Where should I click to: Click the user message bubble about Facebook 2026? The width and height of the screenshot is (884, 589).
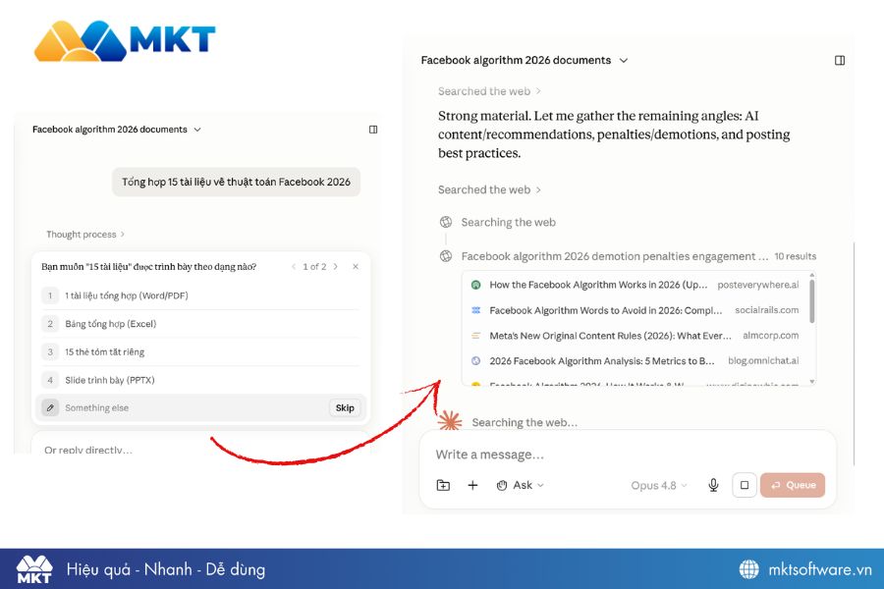click(236, 182)
